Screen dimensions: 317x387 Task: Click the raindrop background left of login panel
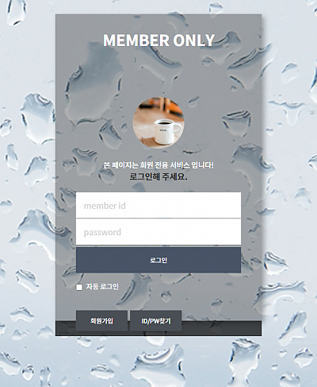(28, 185)
